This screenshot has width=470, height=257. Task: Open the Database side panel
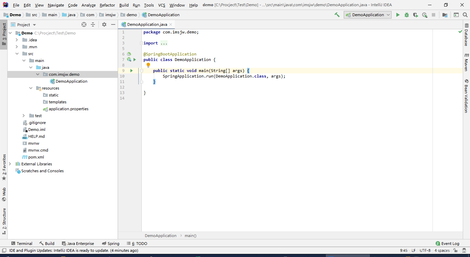(466, 35)
